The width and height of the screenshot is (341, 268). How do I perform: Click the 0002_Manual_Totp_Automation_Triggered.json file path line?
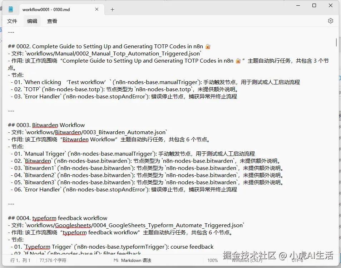coord(105,54)
